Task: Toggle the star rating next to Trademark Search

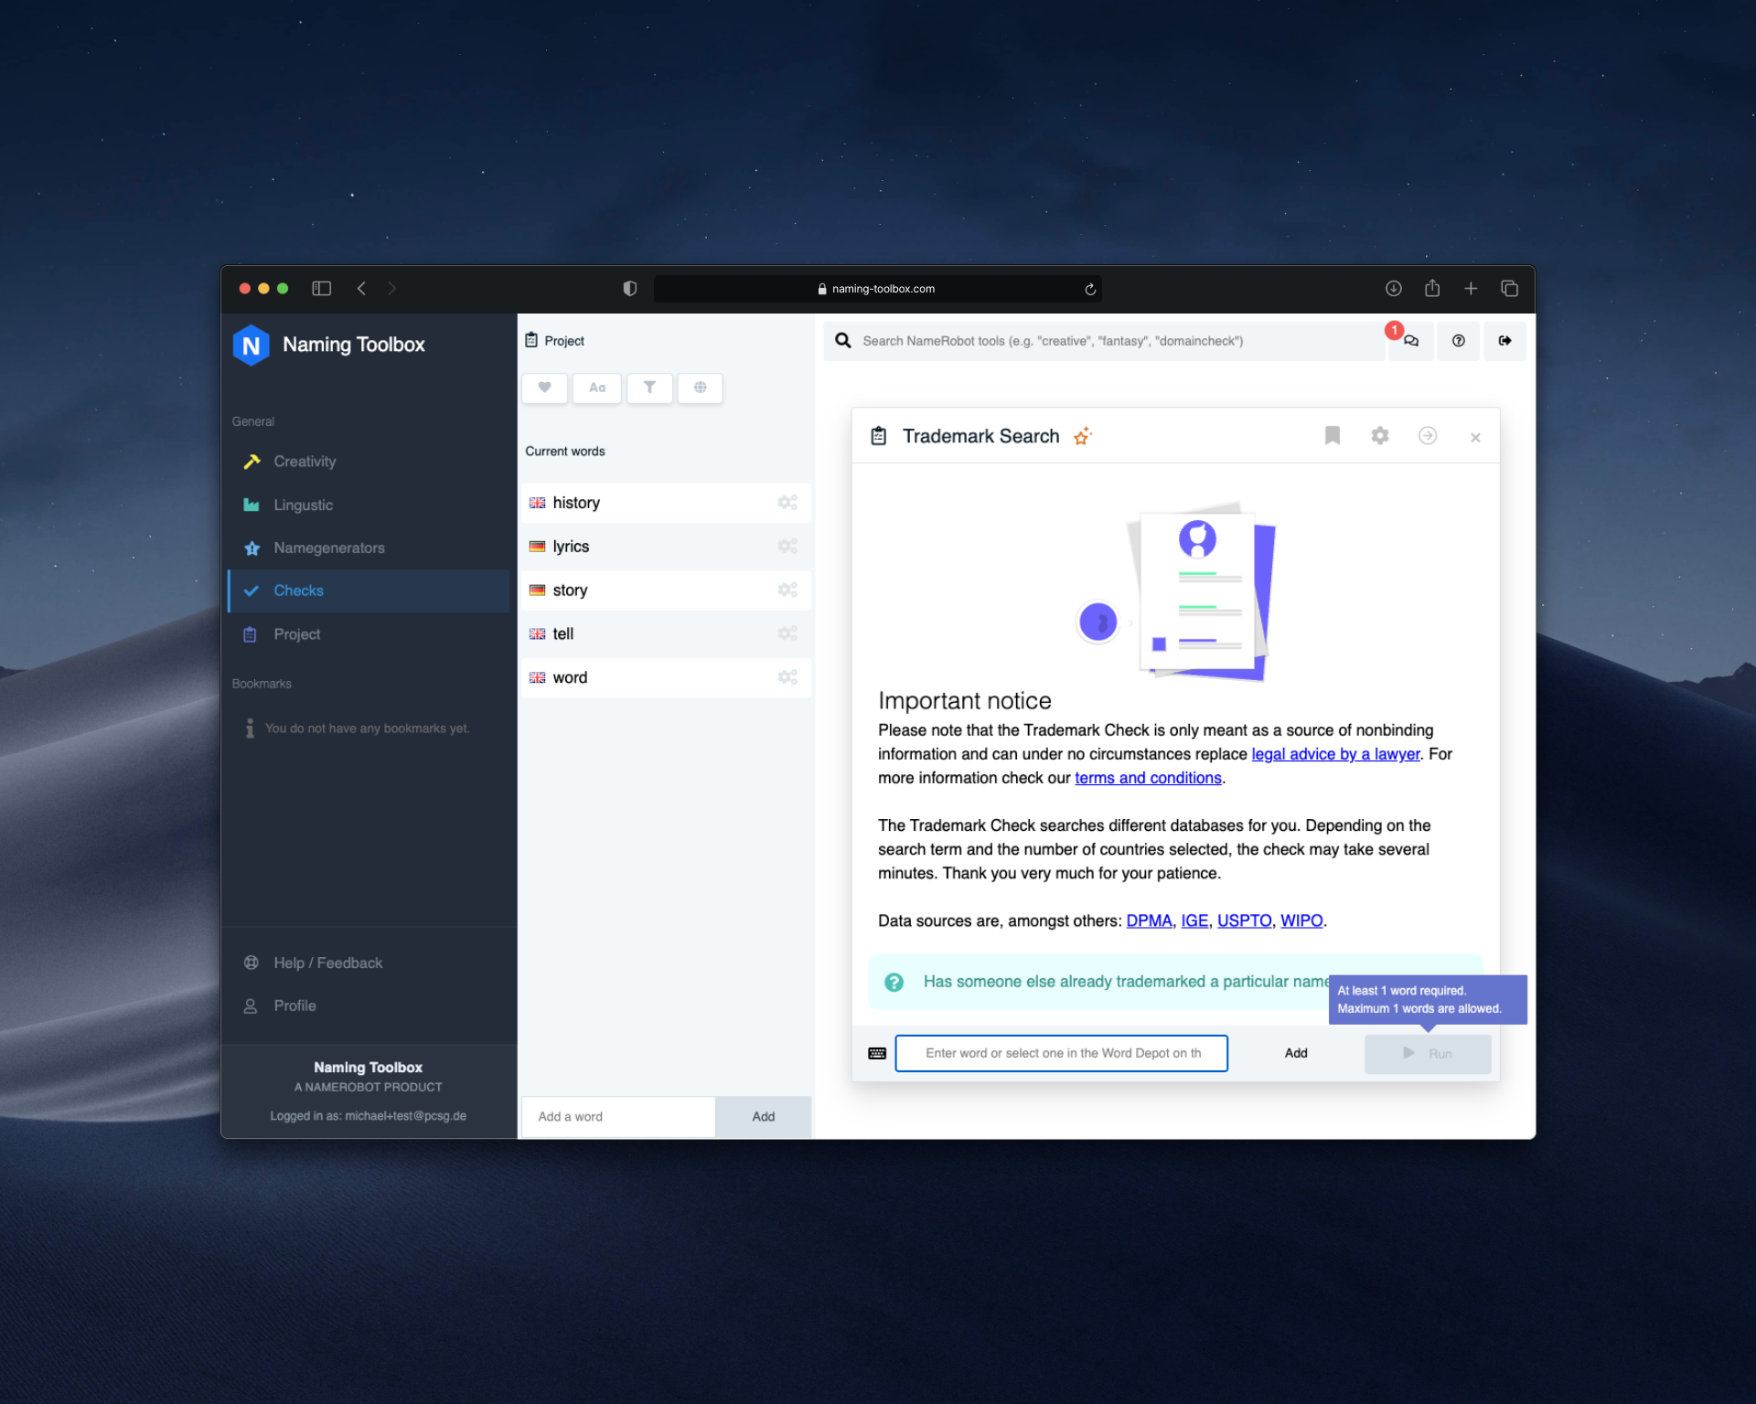Action: pos(1083,437)
